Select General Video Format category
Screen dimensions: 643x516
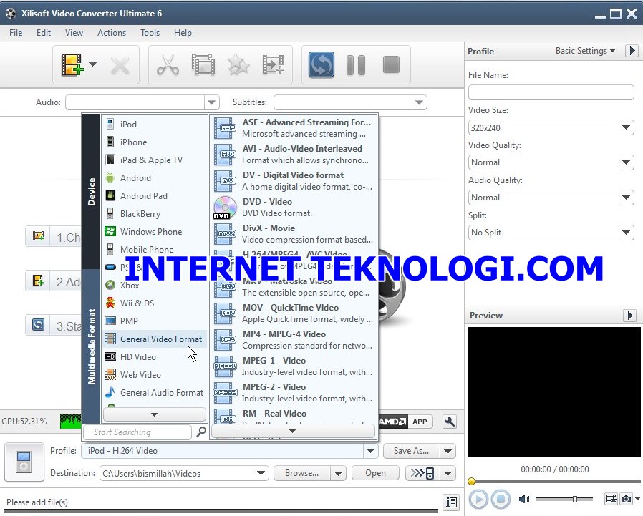[154, 339]
